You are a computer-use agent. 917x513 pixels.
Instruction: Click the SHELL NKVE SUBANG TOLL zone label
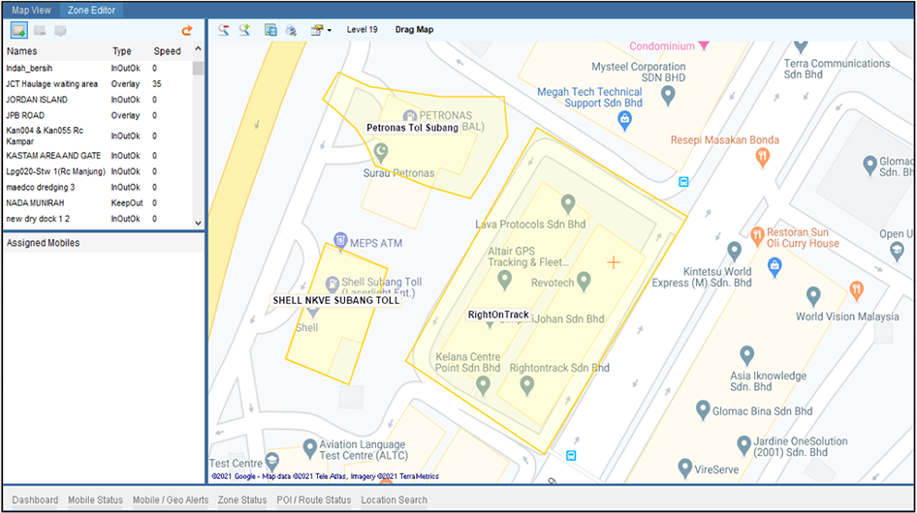[x=336, y=300]
